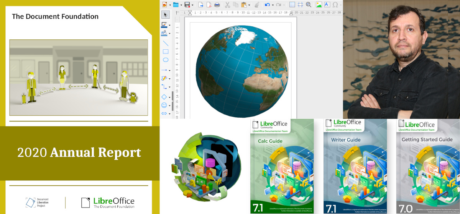Click the Save floppy disk icon

[187, 5]
